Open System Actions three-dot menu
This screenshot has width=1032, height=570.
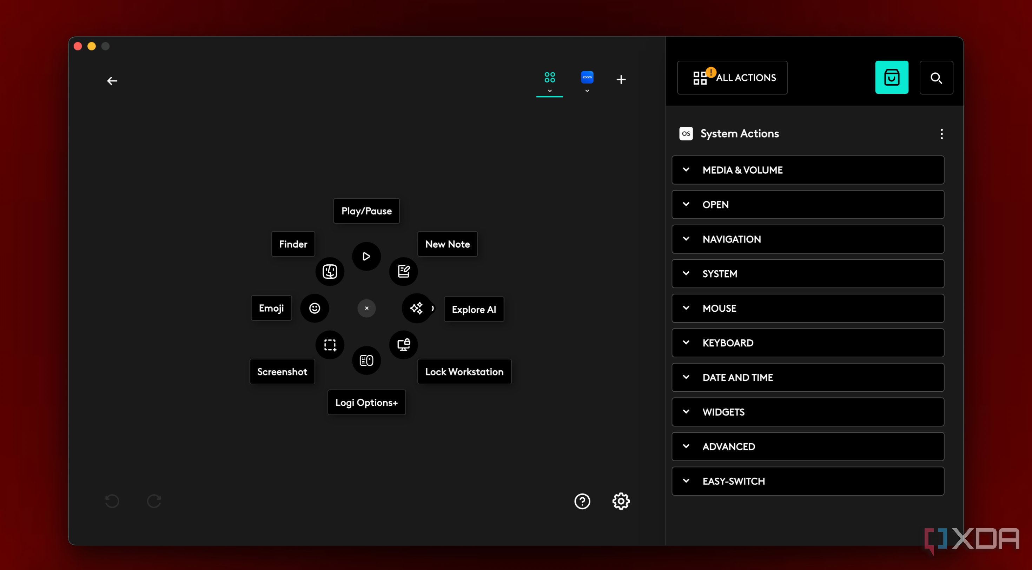click(x=941, y=134)
